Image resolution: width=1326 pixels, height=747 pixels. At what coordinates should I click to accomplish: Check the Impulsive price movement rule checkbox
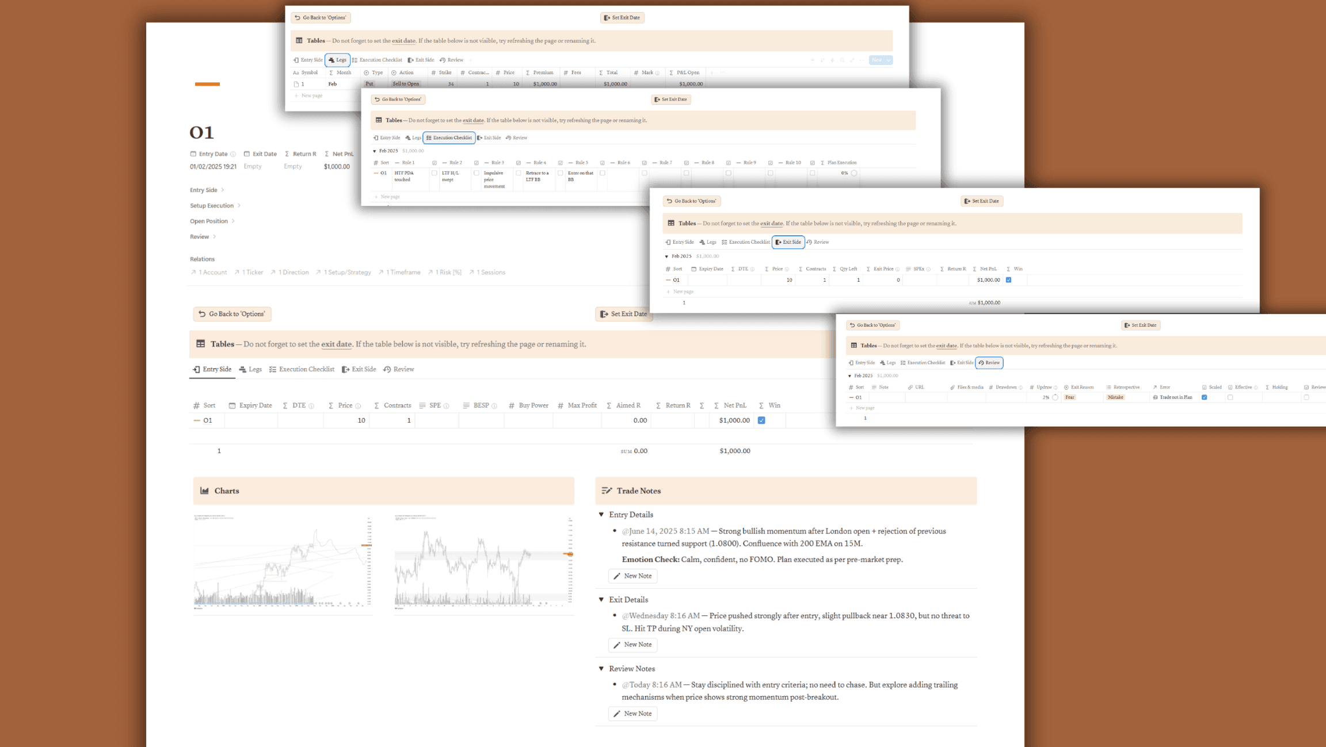[x=519, y=173]
